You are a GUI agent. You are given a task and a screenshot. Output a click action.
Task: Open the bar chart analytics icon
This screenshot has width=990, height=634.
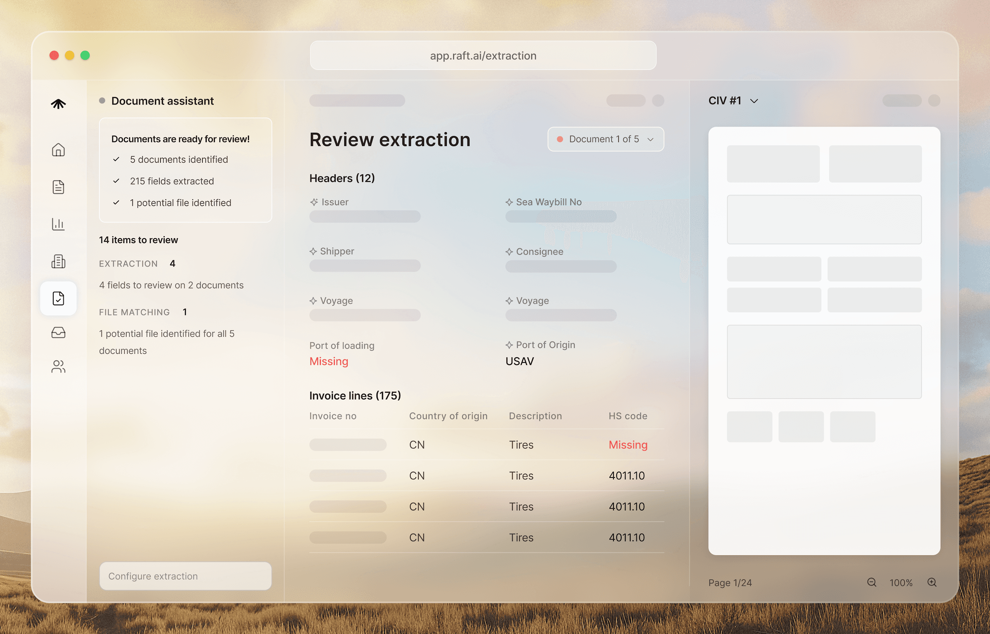[58, 224]
